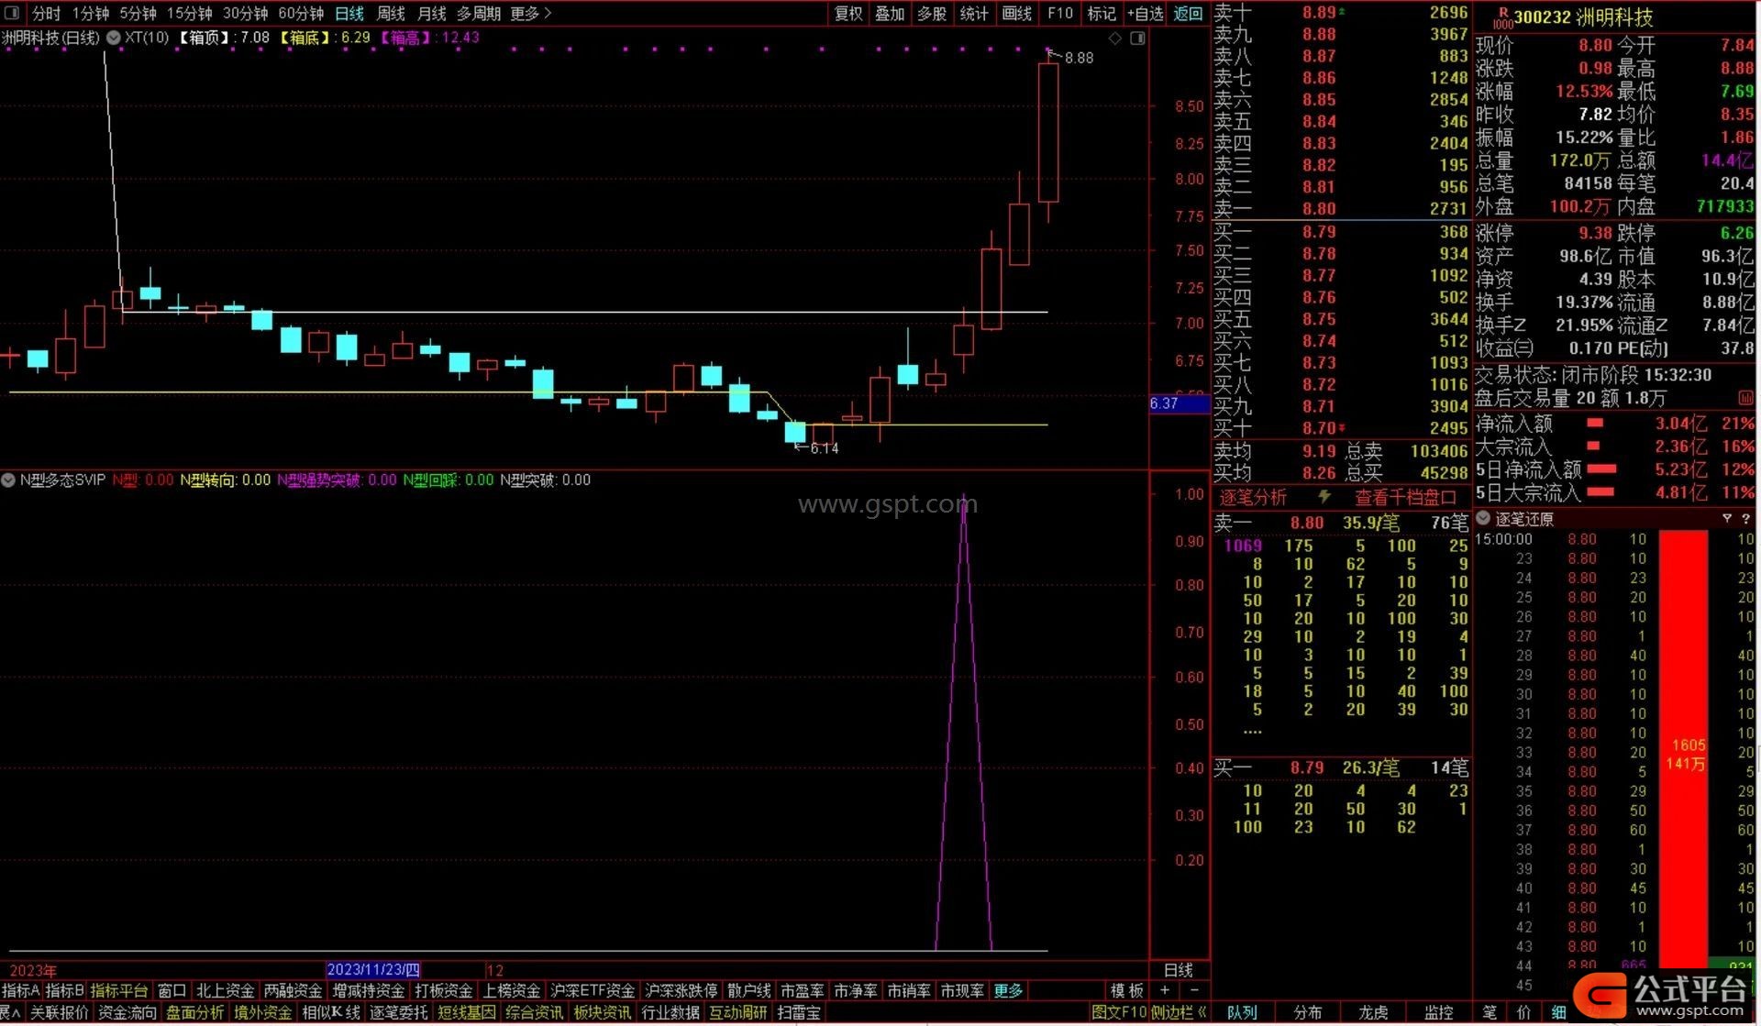Select the 散户线 indicator tab

[749, 991]
